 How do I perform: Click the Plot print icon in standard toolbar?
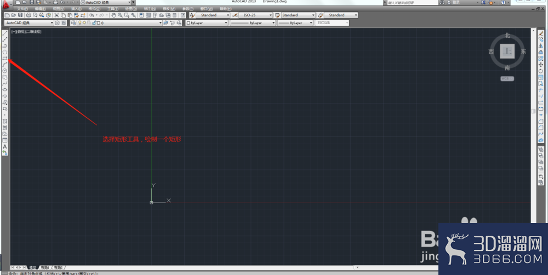(28, 15)
